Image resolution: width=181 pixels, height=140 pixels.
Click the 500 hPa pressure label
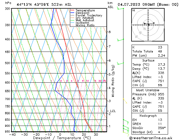(x=8, y=63)
